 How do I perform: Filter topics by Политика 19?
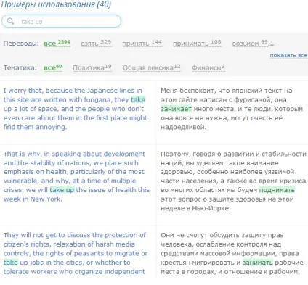92,67
